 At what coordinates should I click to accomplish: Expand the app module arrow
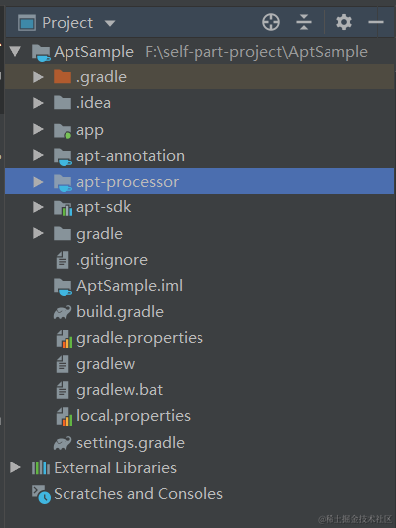(x=38, y=129)
